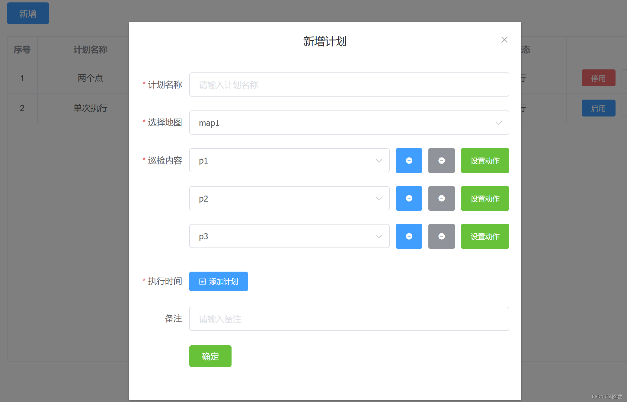Click 确定 to confirm new plan
The width and height of the screenshot is (627, 402).
click(210, 356)
